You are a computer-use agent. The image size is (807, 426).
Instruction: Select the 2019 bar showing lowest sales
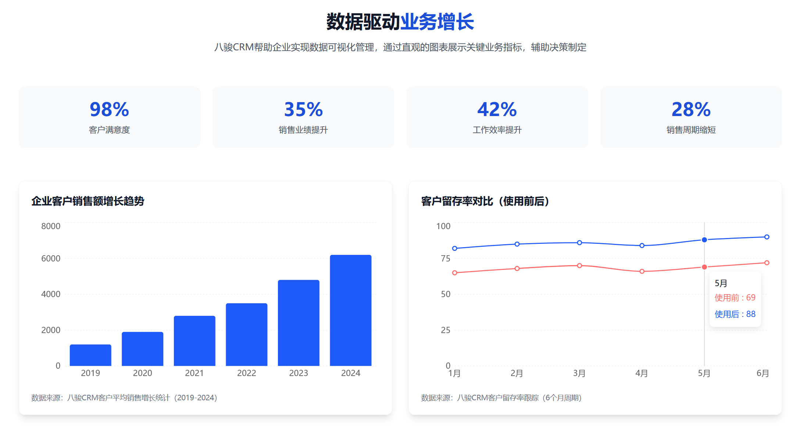[90, 354]
